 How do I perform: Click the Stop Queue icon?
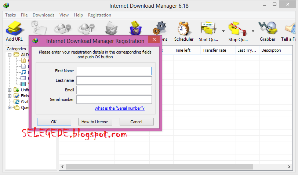click(x=238, y=29)
